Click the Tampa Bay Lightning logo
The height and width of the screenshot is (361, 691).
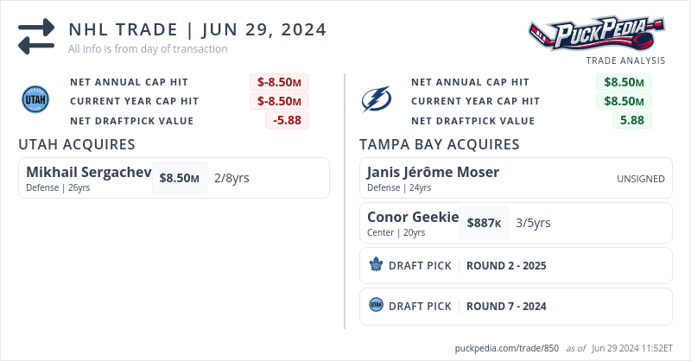click(377, 100)
